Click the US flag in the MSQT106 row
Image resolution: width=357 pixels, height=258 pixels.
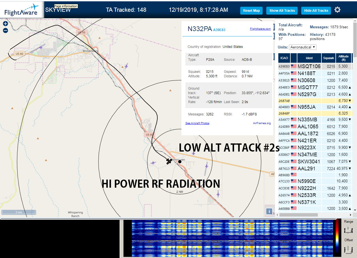pos(294,66)
